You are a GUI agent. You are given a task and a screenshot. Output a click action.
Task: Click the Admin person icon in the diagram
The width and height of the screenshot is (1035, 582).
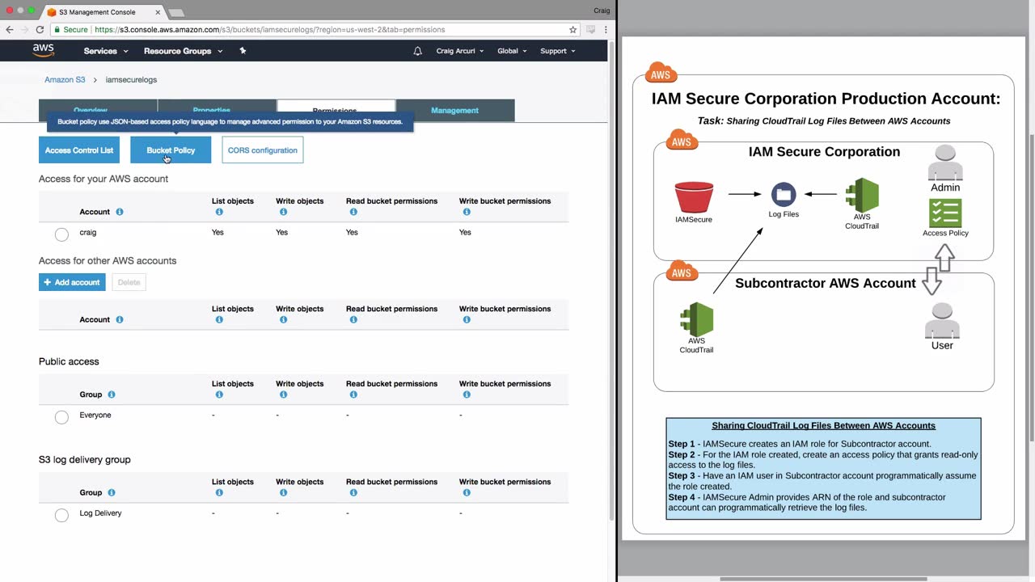(x=945, y=162)
